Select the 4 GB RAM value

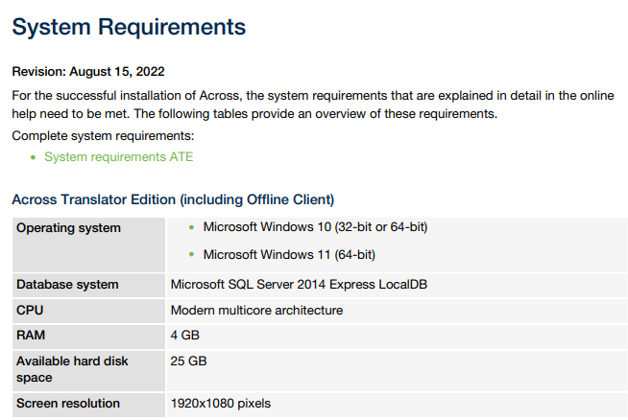pos(185,336)
